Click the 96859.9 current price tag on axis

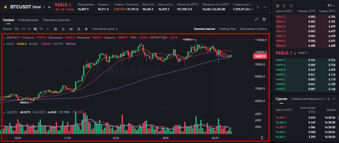pyautogui.click(x=260, y=56)
